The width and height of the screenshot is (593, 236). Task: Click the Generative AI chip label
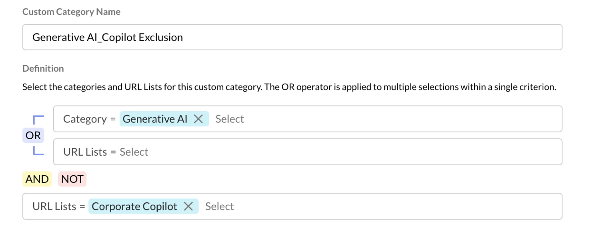tap(155, 119)
